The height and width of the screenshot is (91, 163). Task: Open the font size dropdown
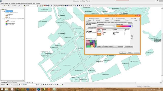click(x=41, y=85)
